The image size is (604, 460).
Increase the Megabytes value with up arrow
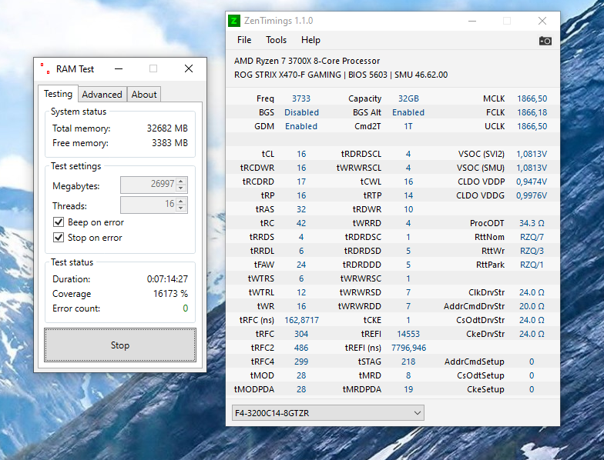pyautogui.click(x=181, y=181)
